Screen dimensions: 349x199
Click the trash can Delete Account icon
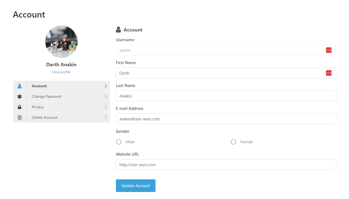click(x=19, y=118)
